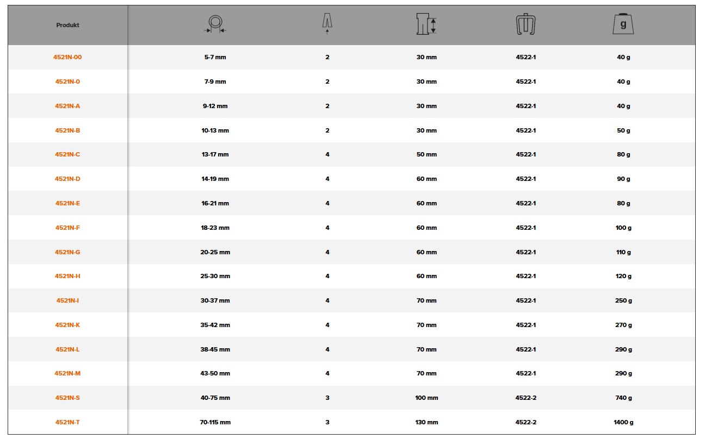Viewport: 705px width, 439px height.
Task: Select the 4521N-I product link
Action: 67,300
